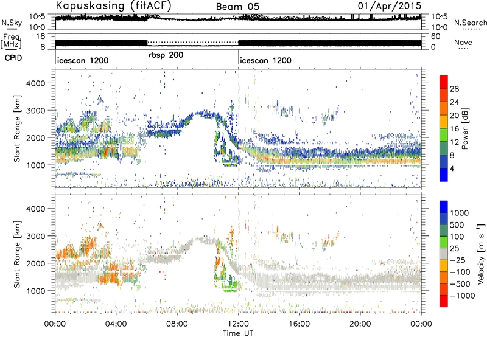Select the 3000 km tick of the Power panel
487x337 pixels.
click(x=35, y=111)
